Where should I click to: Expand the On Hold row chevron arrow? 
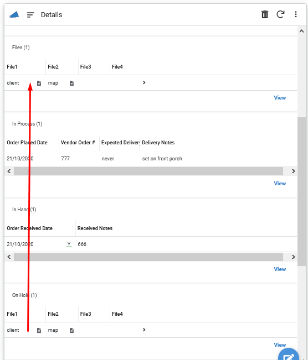point(144,330)
